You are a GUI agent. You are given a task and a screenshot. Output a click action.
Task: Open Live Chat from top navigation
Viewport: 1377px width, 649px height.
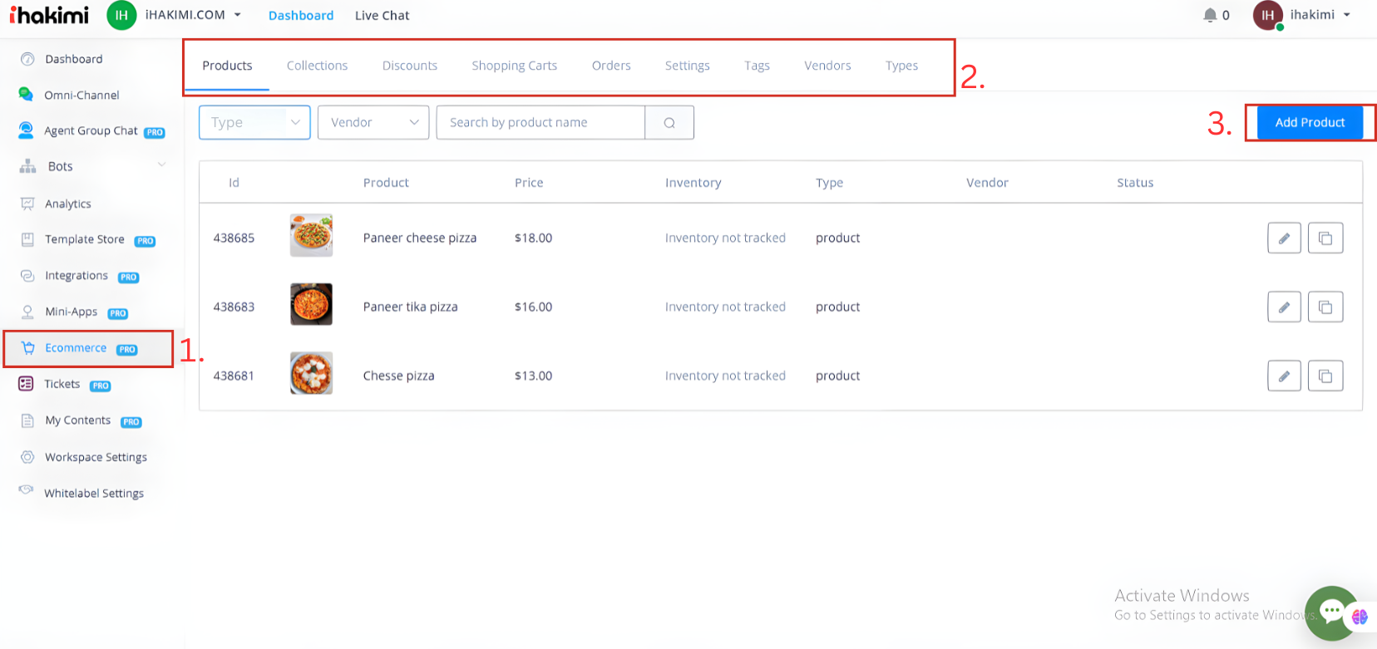pos(382,16)
